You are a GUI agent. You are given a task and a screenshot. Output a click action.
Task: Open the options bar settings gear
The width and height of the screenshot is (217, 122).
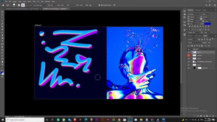99,5
